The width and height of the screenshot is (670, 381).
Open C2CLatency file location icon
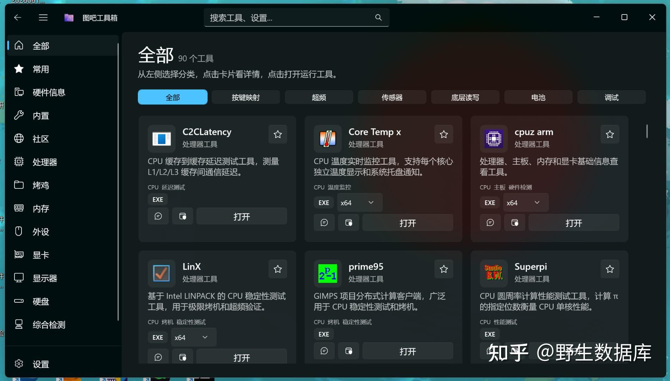pyautogui.click(x=183, y=216)
